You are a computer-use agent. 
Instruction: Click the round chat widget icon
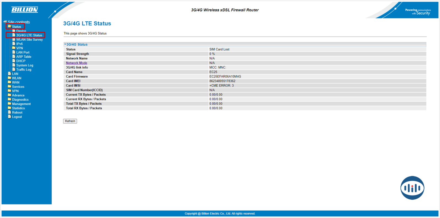[412, 188]
